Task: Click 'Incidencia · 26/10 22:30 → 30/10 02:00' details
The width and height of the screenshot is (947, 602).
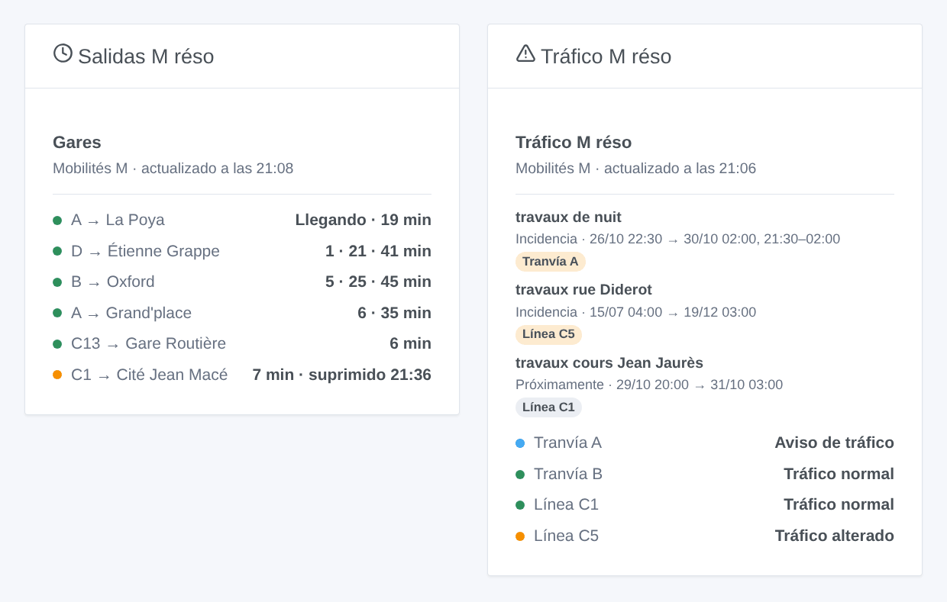Action: pyautogui.click(x=677, y=240)
